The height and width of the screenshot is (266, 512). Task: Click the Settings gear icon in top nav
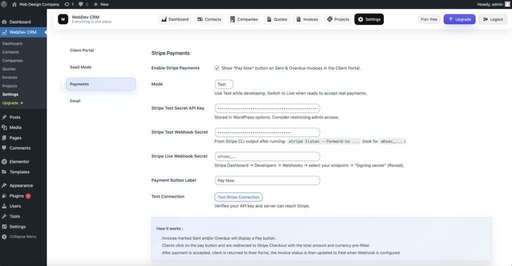click(360, 19)
